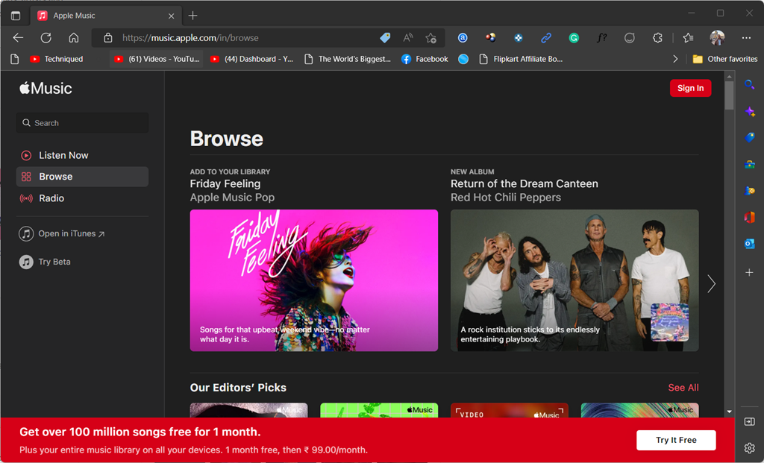764x463 pixels.
Task: Open the Friday Feeling playlist artwork
Action: (314, 280)
